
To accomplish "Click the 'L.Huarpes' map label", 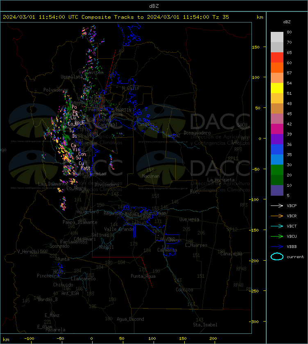I will click(x=196, y=245).
